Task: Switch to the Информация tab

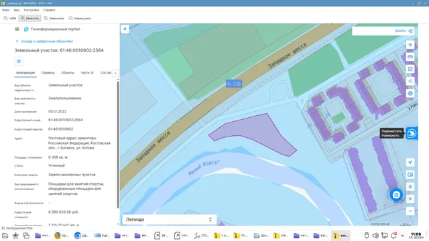Action: (x=25, y=73)
